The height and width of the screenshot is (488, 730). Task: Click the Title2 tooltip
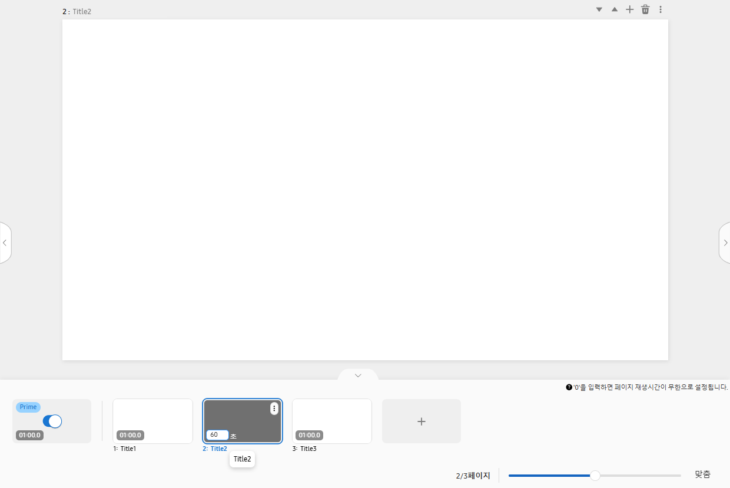tap(243, 459)
